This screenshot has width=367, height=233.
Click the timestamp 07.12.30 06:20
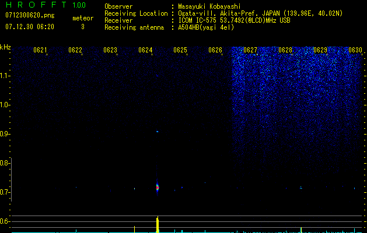tap(30, 27)
